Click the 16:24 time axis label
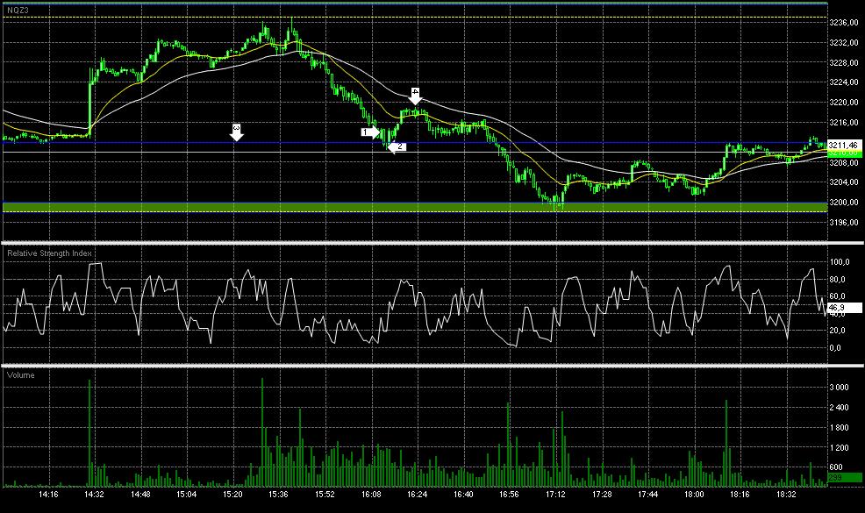Screen dimensions: 865x513 click(x=417, y=495)
